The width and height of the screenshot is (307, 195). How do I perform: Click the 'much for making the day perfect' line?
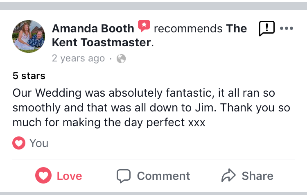[109, 122]
